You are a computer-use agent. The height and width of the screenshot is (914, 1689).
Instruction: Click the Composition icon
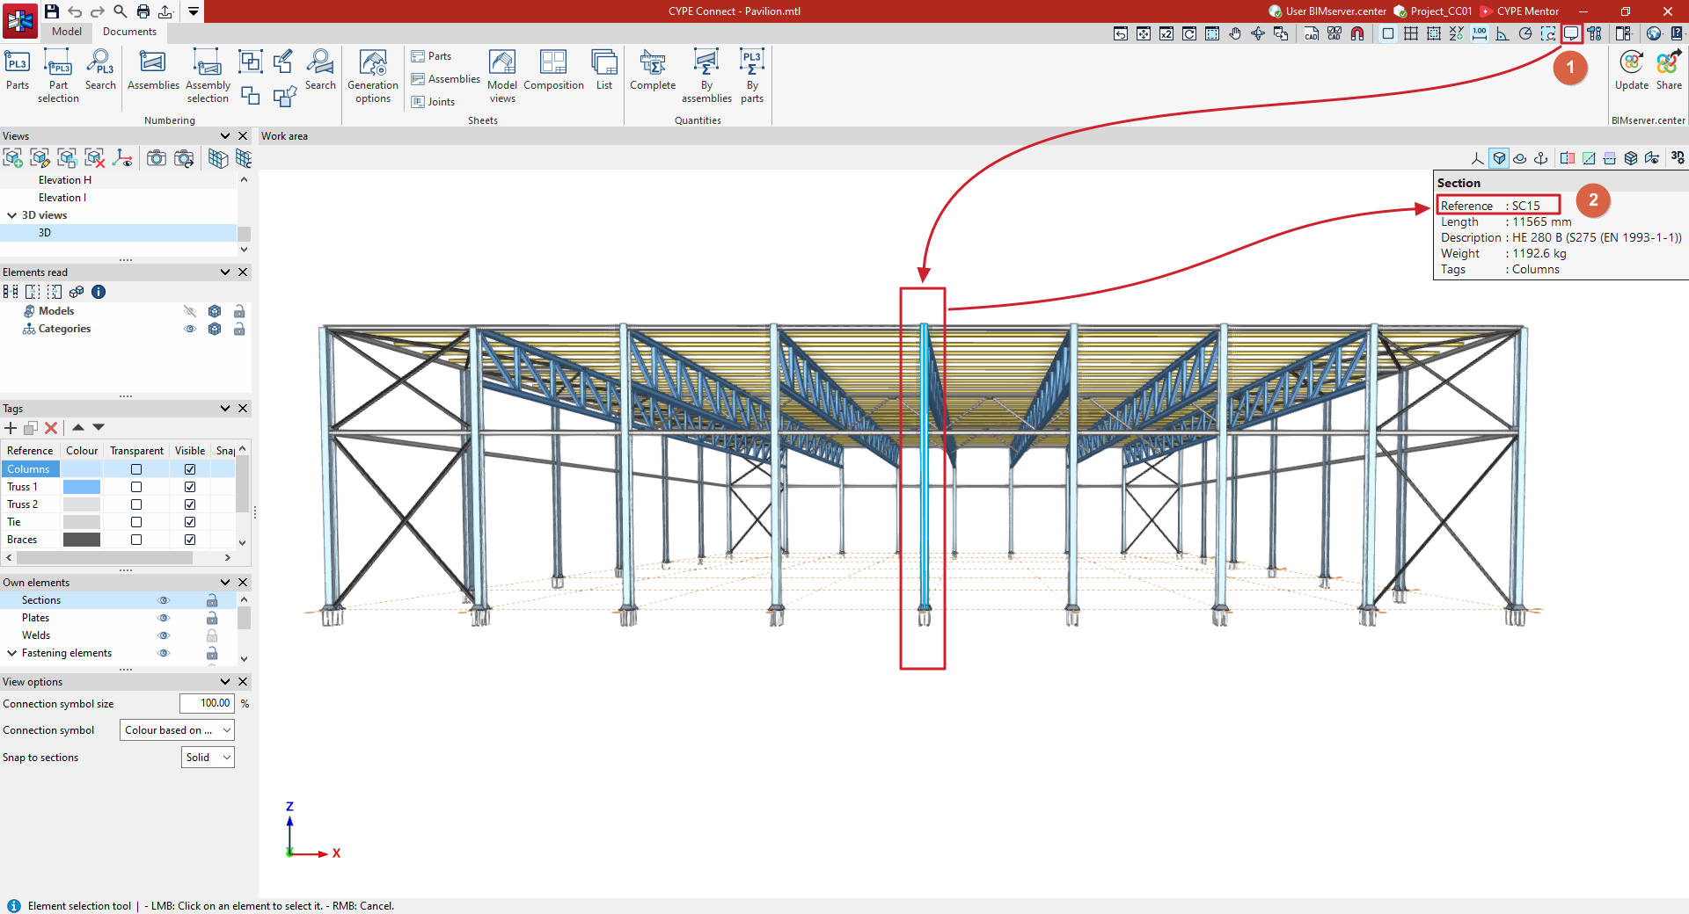click(x=553, y=70)
